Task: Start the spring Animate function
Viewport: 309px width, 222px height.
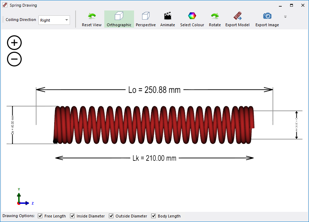Action: (x=168, y=19)
